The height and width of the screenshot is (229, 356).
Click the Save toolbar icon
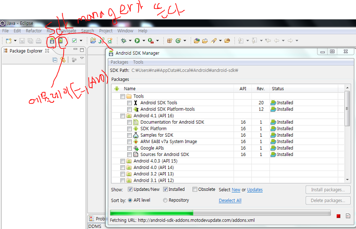click(22, 41)
